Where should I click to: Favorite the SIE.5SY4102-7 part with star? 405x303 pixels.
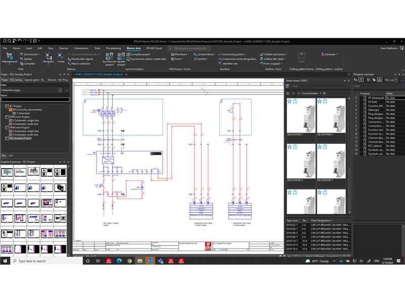tap(290, 102)
